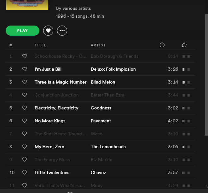208x193 pixels.
Task: Click heart icon for My Hero, Zero
Action: pyautogui.click(x=25, y=147)
